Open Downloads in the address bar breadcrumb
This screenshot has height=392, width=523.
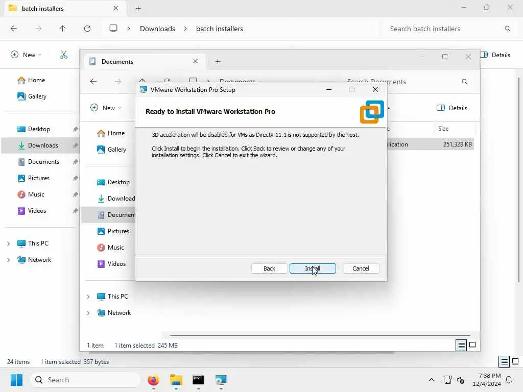(157, 29)
